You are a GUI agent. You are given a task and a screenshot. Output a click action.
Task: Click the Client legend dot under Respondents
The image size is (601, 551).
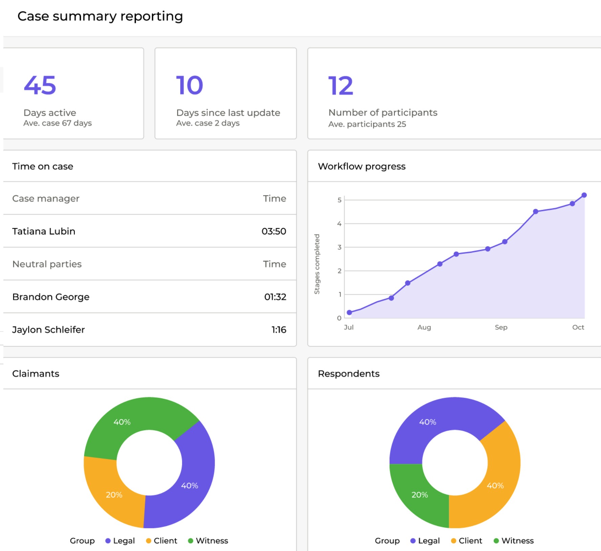pyautogui.click(x=453, y=541)
